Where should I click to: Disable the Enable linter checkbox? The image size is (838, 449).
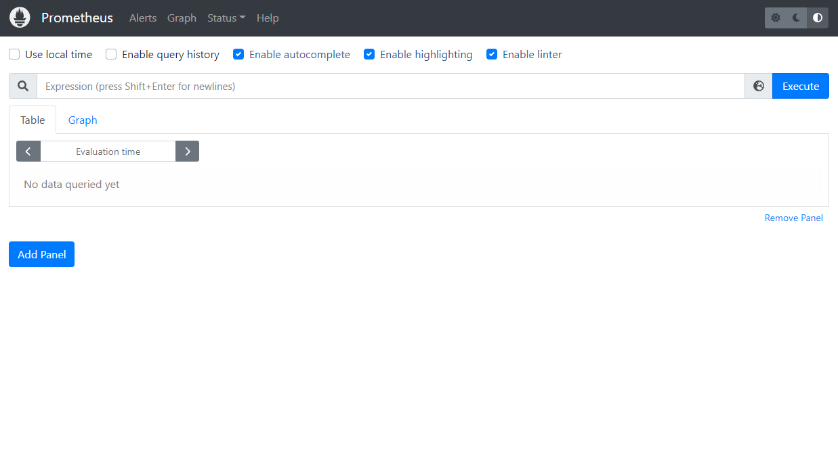click(x=492, y=54)
